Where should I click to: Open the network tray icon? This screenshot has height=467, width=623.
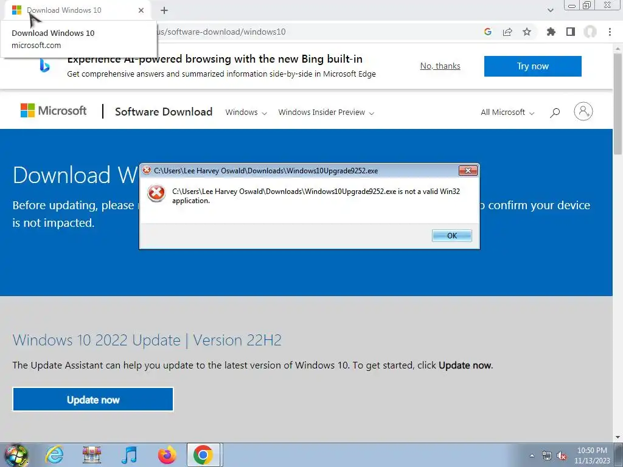[547, 455]
